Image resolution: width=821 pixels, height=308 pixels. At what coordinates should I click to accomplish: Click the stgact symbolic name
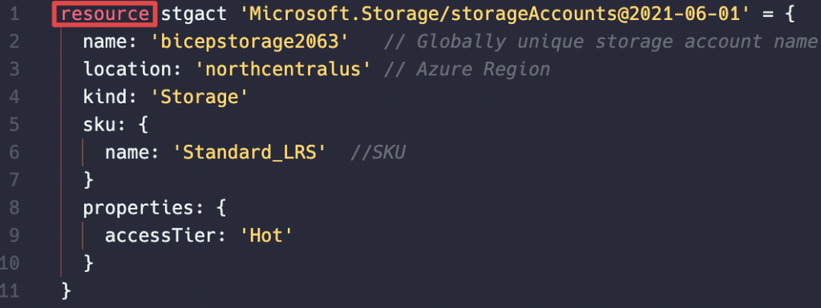tap(194, 14)
